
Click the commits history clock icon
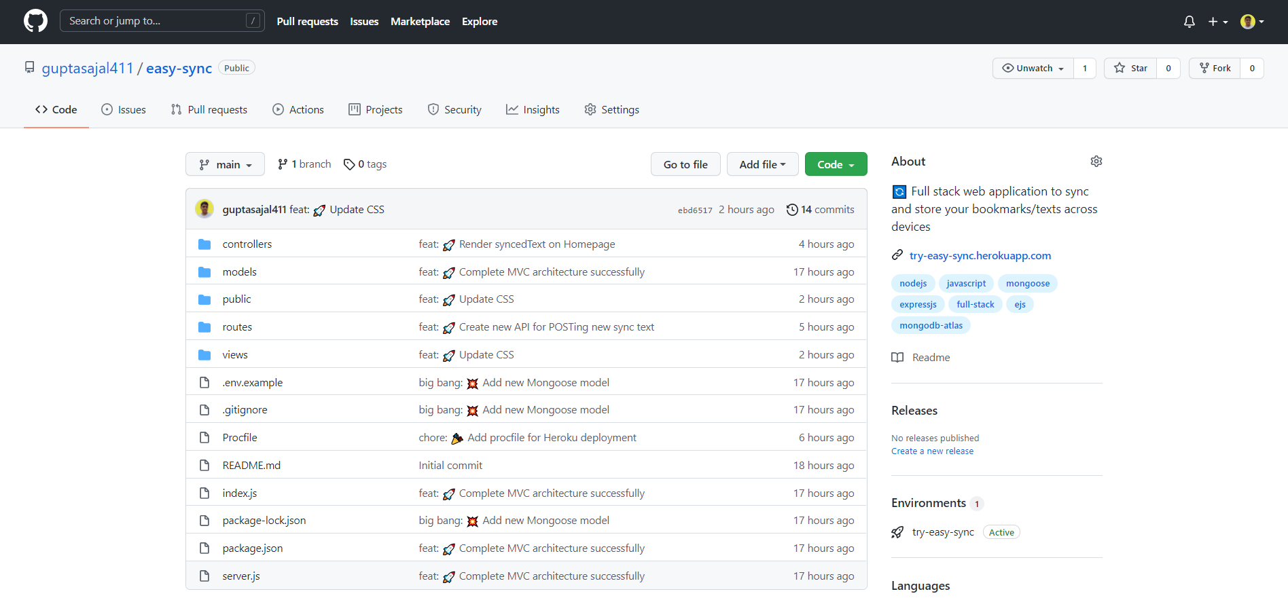tap(792, 210)
